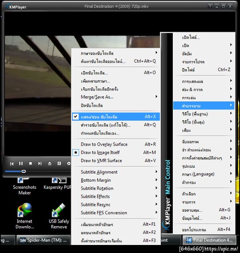The height and width of the screenshot is (253, 240).
Task: Click the previous track button
Action: (x=12, y=164)
